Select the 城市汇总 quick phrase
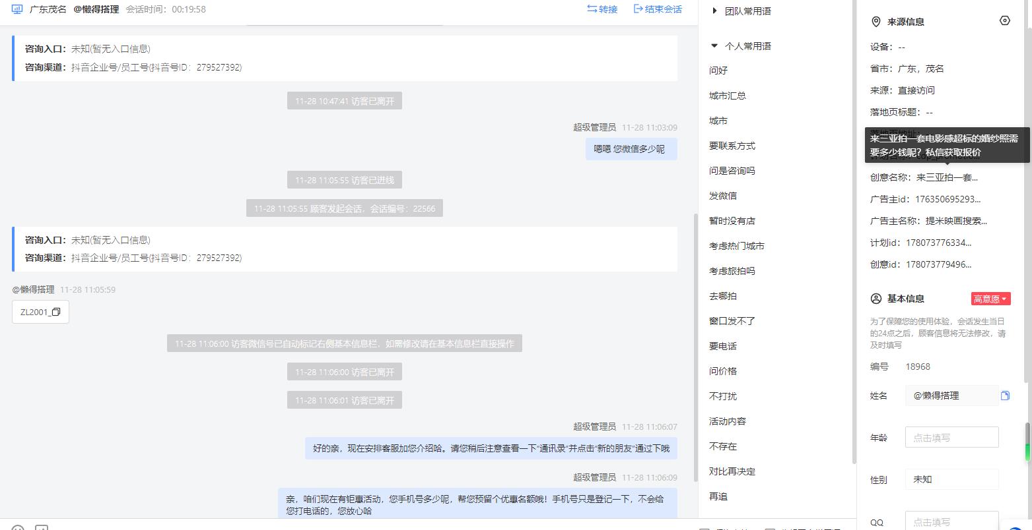Screen dimensions: 1032x530 [728, 96]
